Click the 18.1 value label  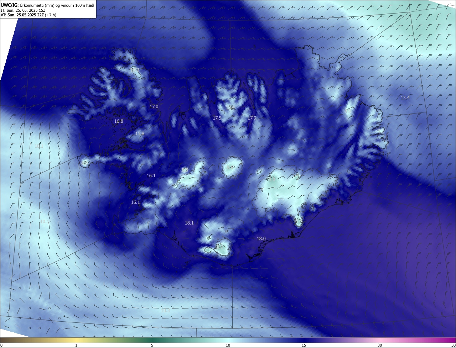pos(189,223)
